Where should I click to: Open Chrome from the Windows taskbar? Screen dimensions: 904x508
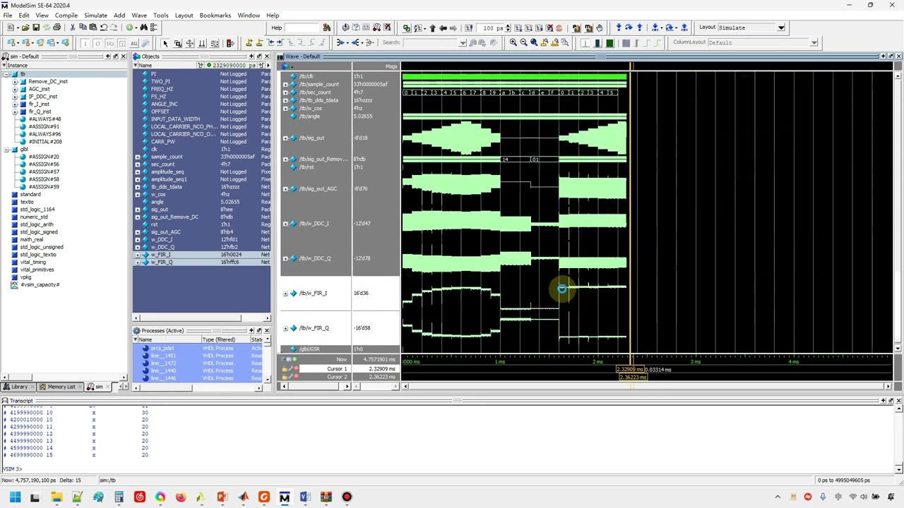coord(160,497)
